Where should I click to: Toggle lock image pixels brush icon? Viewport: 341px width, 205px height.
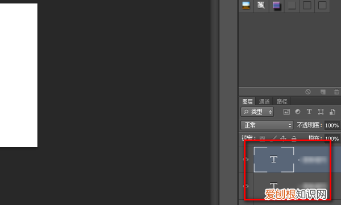(x=274, y=138)
